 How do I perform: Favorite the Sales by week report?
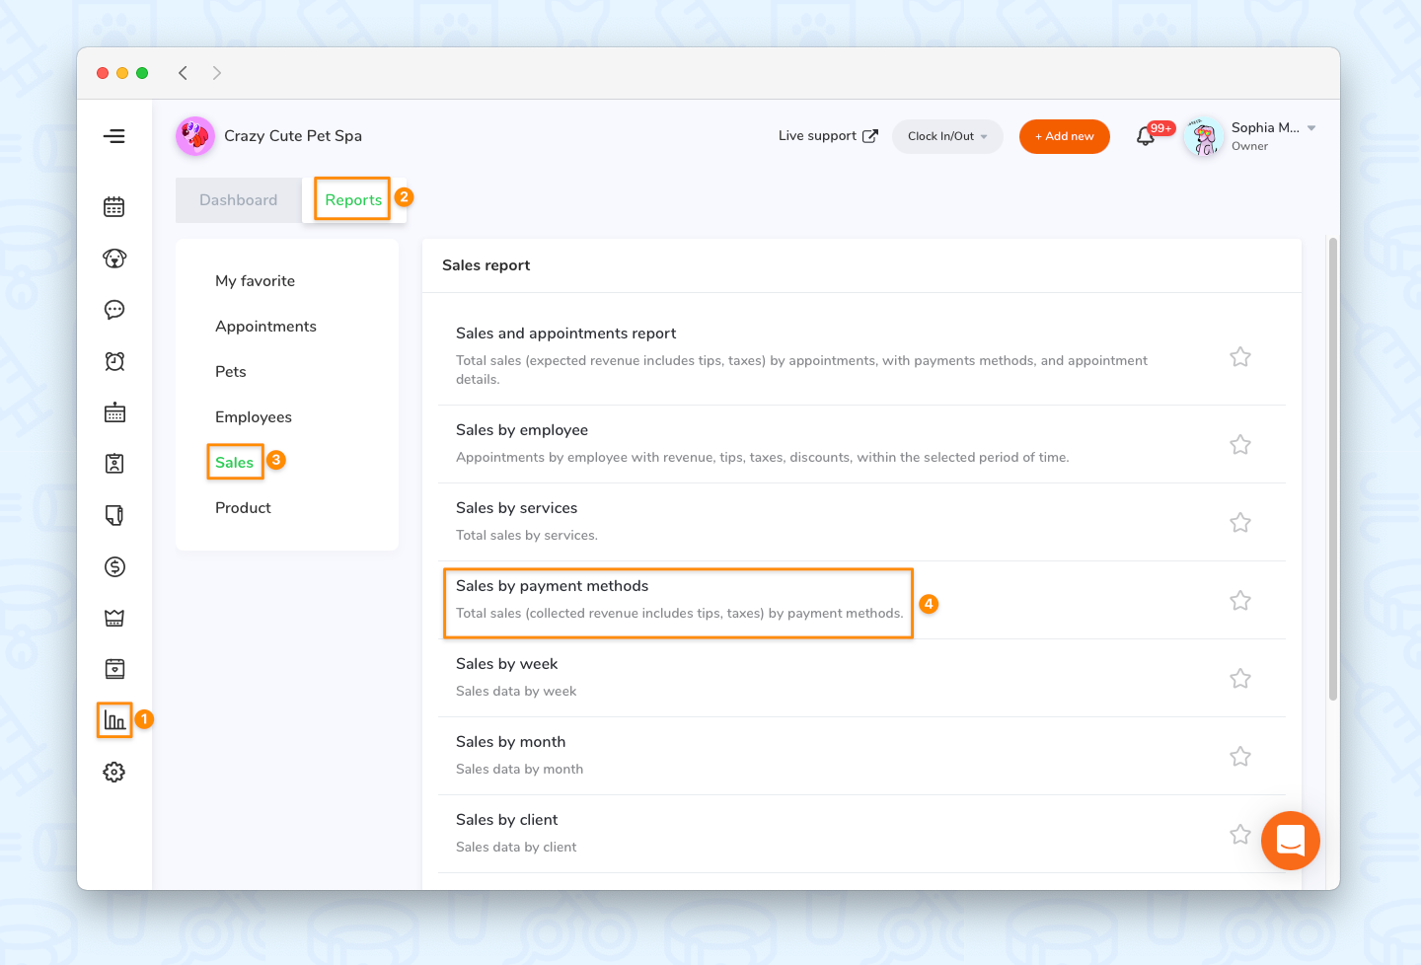1240,678
